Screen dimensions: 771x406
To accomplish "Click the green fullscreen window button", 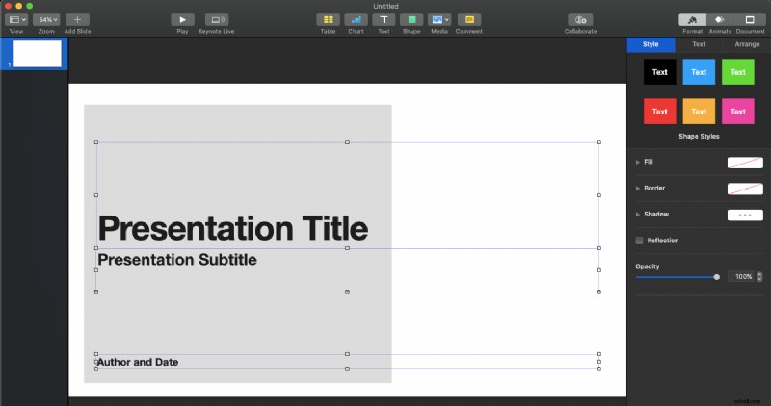I will point(30,6).
